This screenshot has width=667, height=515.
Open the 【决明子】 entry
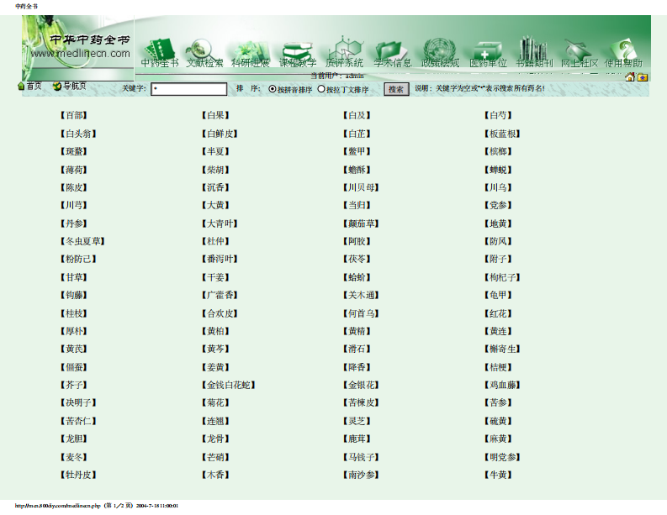click(78, 402)
